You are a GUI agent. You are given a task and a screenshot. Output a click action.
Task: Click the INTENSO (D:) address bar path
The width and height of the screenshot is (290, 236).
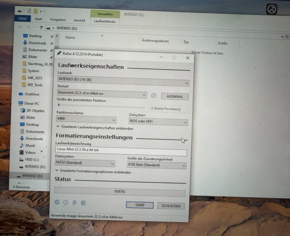(x=67, y=28)
